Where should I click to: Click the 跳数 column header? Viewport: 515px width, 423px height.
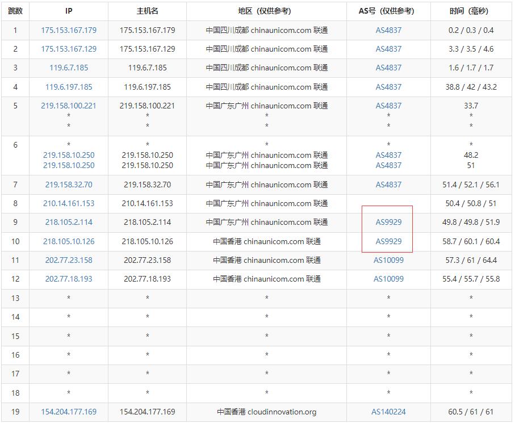(x=15, y=11)
